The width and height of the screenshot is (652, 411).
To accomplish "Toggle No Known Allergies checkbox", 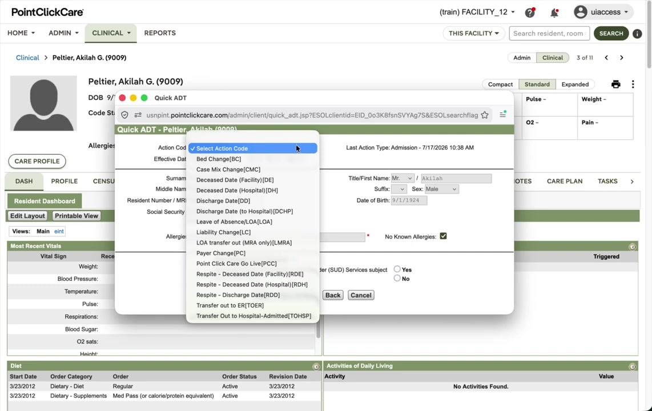I will click(443, 236).
